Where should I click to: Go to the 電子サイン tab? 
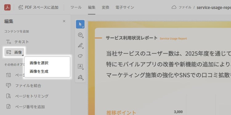coord(125,7)
